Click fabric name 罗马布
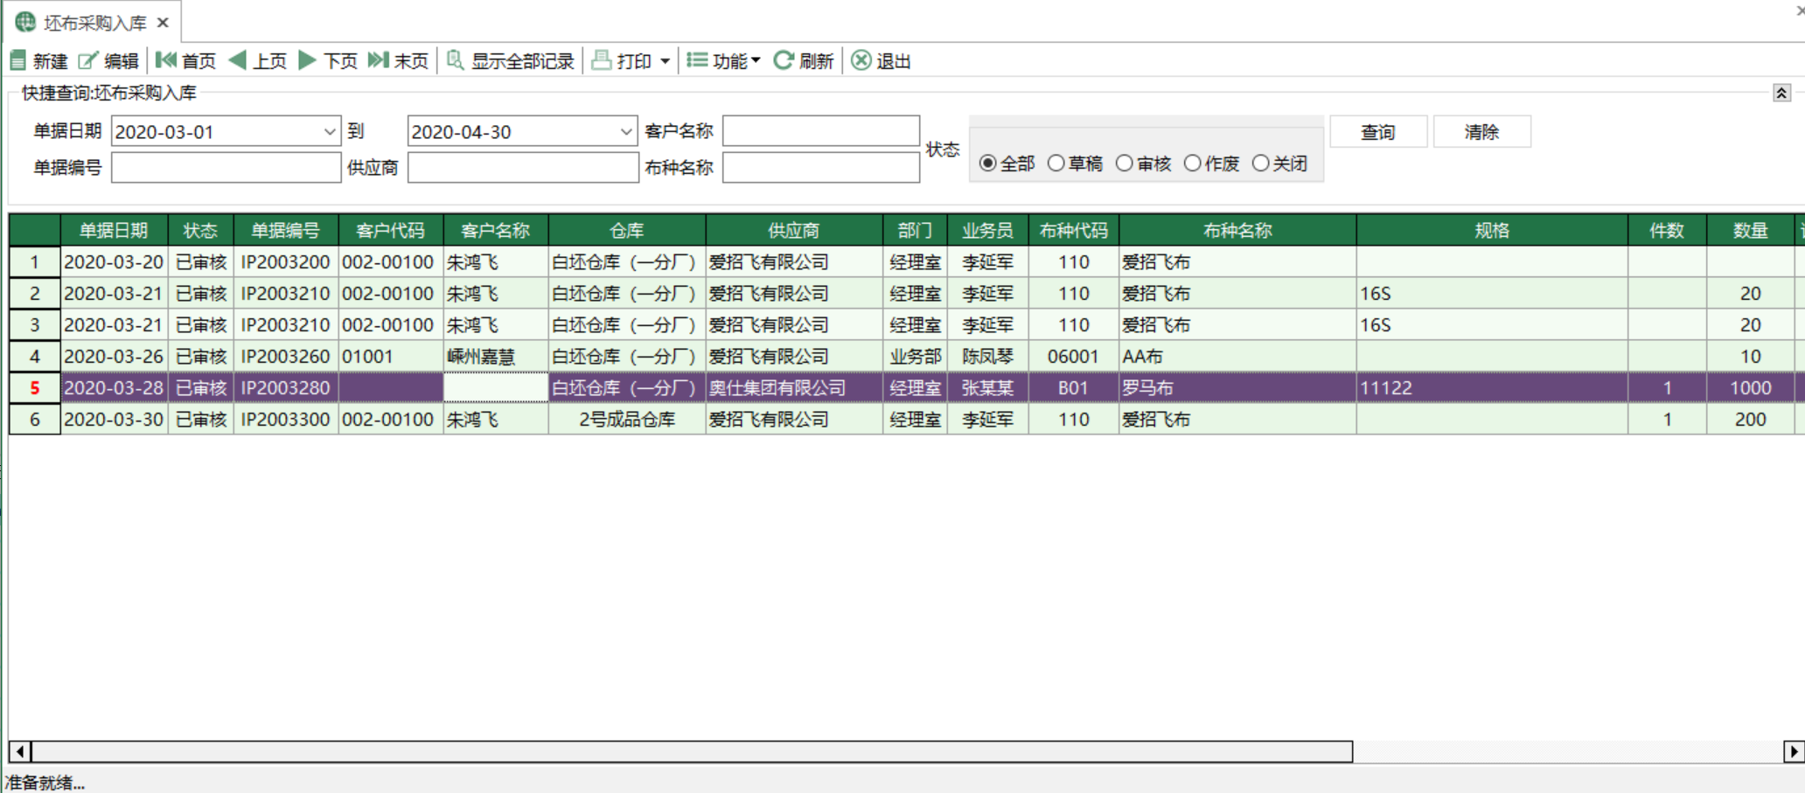Screen dimensions: 1805x793 point(1237,388)
